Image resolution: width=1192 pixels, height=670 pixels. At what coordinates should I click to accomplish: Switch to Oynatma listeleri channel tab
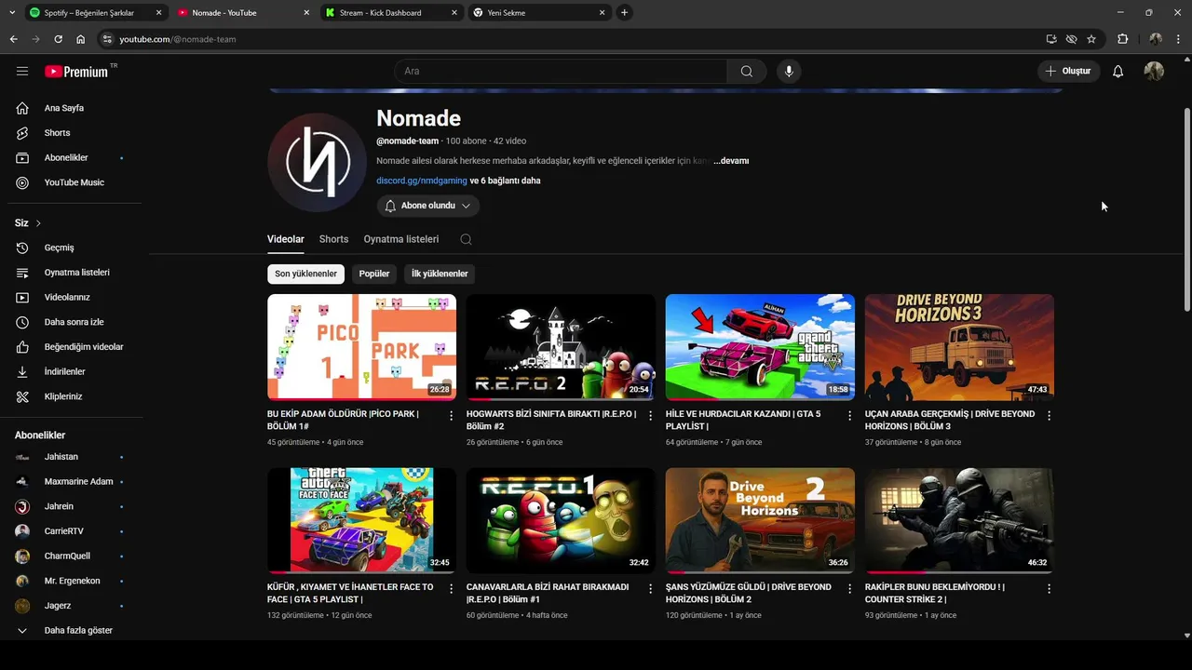pos(401,239)
